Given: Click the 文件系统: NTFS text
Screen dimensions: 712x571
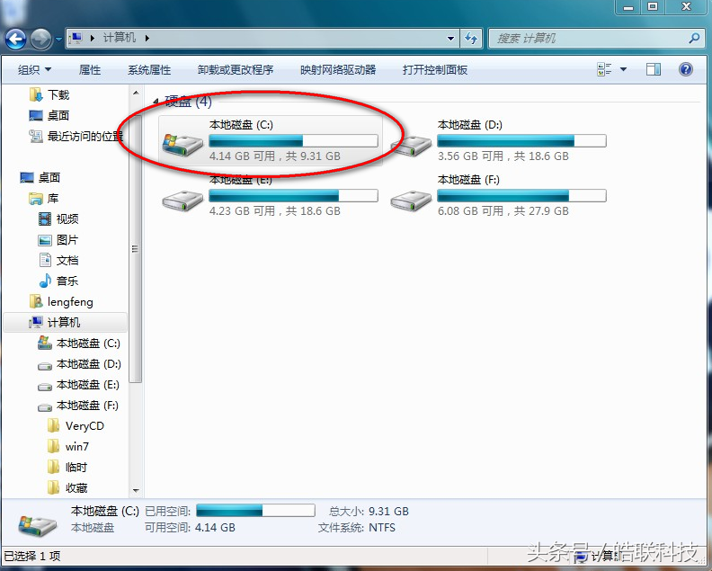Looking at the screenshot, I should point(357,528).
